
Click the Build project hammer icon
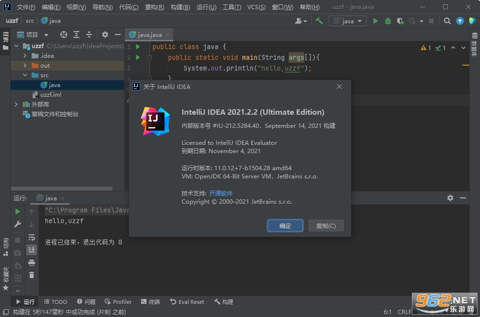click(319, 21)
